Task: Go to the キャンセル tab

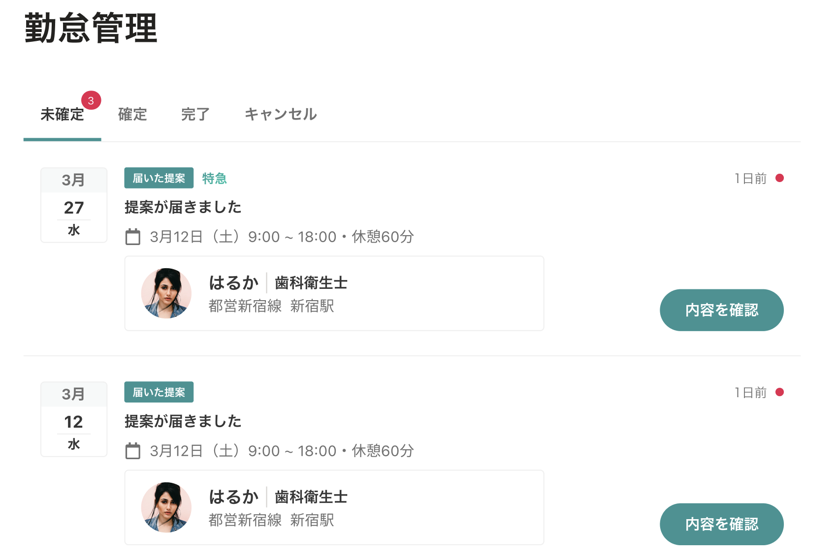Action: [281, 115]
